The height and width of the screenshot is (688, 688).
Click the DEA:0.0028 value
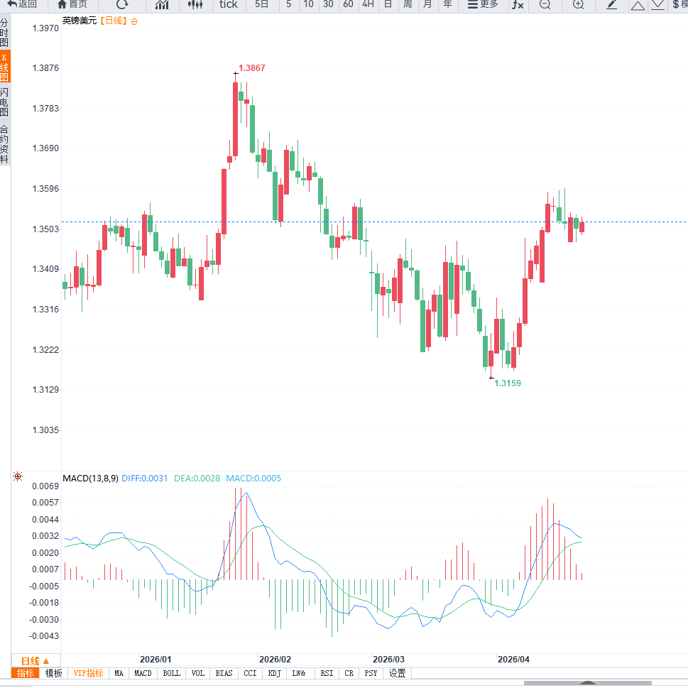click(197, 479)
